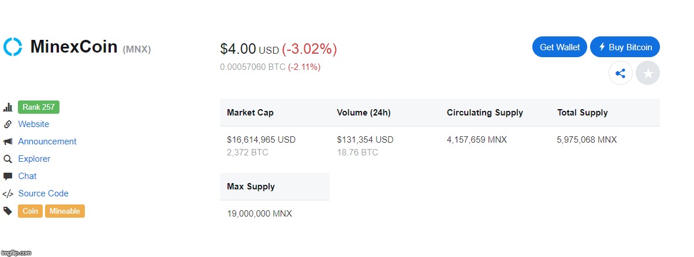
Task: Click the magnifier explorer icon
Action: (x=8, y=159)
